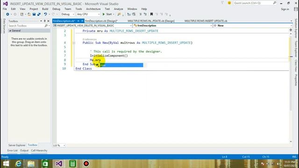Open the active documents list dropdown arrow
This screenshot has height=168, width=299.
(291, 21)
